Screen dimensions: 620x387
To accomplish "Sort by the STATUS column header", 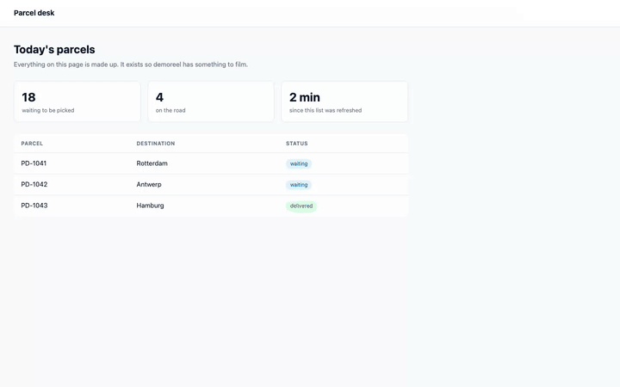I will click(297, 144).
